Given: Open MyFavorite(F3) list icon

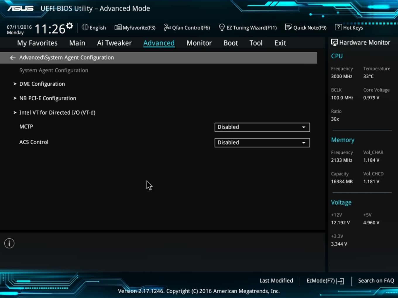Looking at the screenshot, I should click(x=118, y=27).
